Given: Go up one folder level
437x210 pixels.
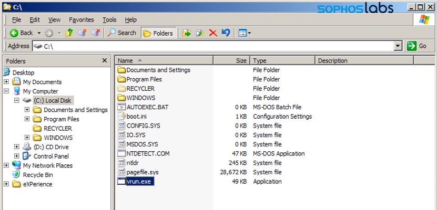Looking at the screenshot, I should click(69, 33).
